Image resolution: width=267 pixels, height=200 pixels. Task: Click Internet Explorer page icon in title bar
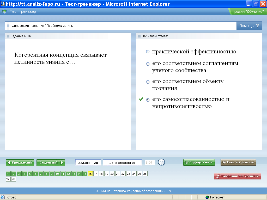tap(3, 4)
